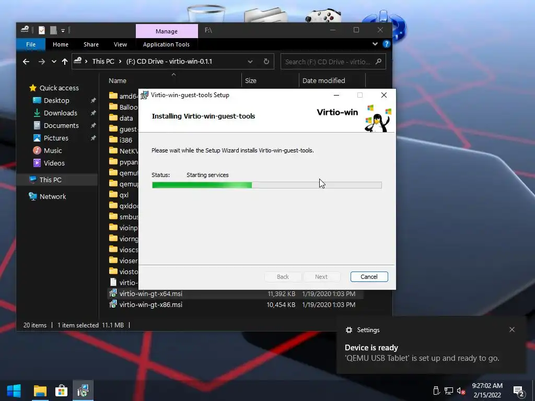The width and height of the screenshot is (535, 401).
Task: Open taskbar clock and date
Action: (x=487, y=391)
